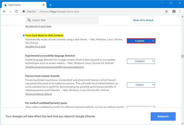This screenshot has width=184, height=125.
Task: Open the #enable-force-dark link
Action: (x=35, y=47)
